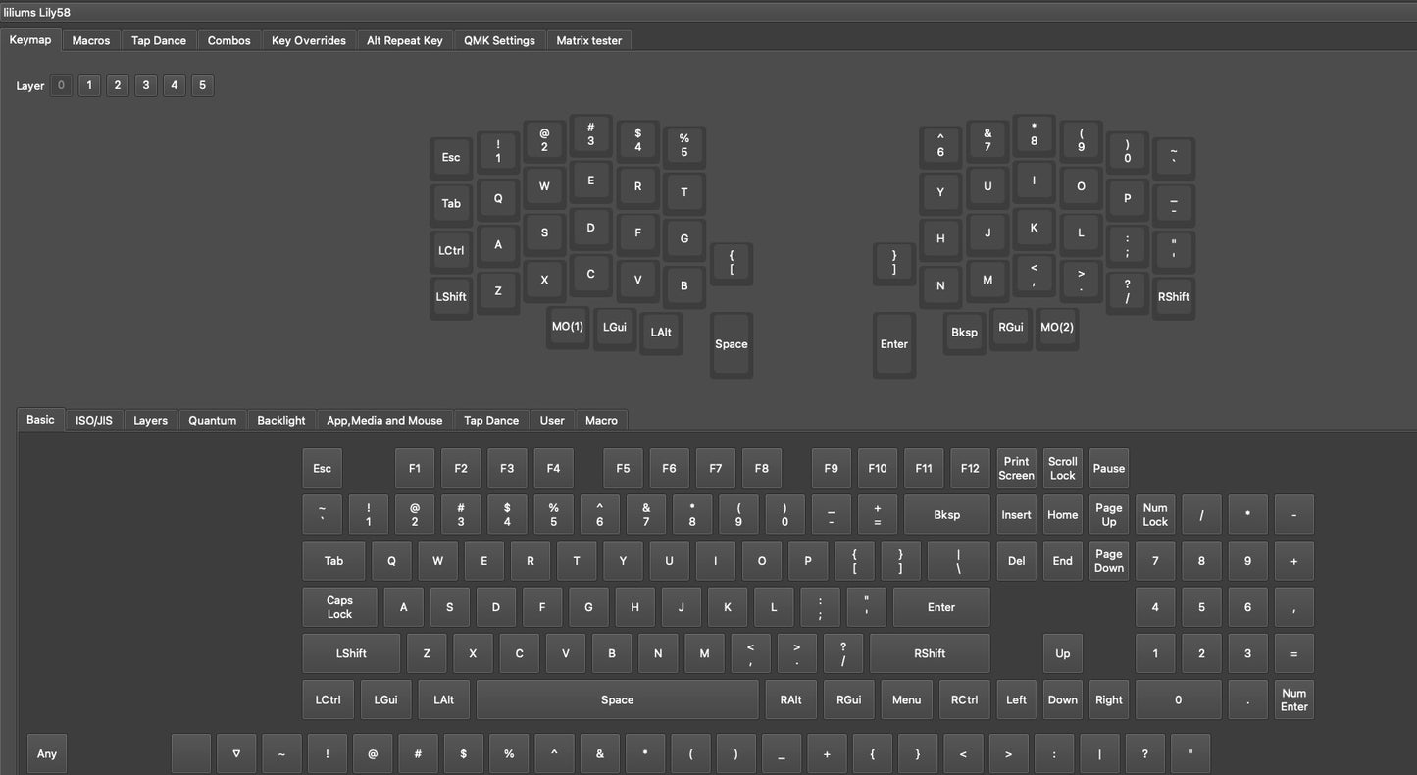Open the ISO/JIS keycode tab

coord(94,420)
